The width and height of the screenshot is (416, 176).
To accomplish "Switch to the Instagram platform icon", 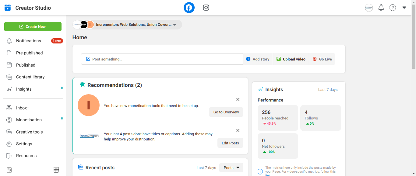I will 206,8.
